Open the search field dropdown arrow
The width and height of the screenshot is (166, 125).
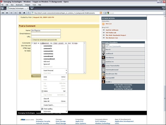point(164,13)
